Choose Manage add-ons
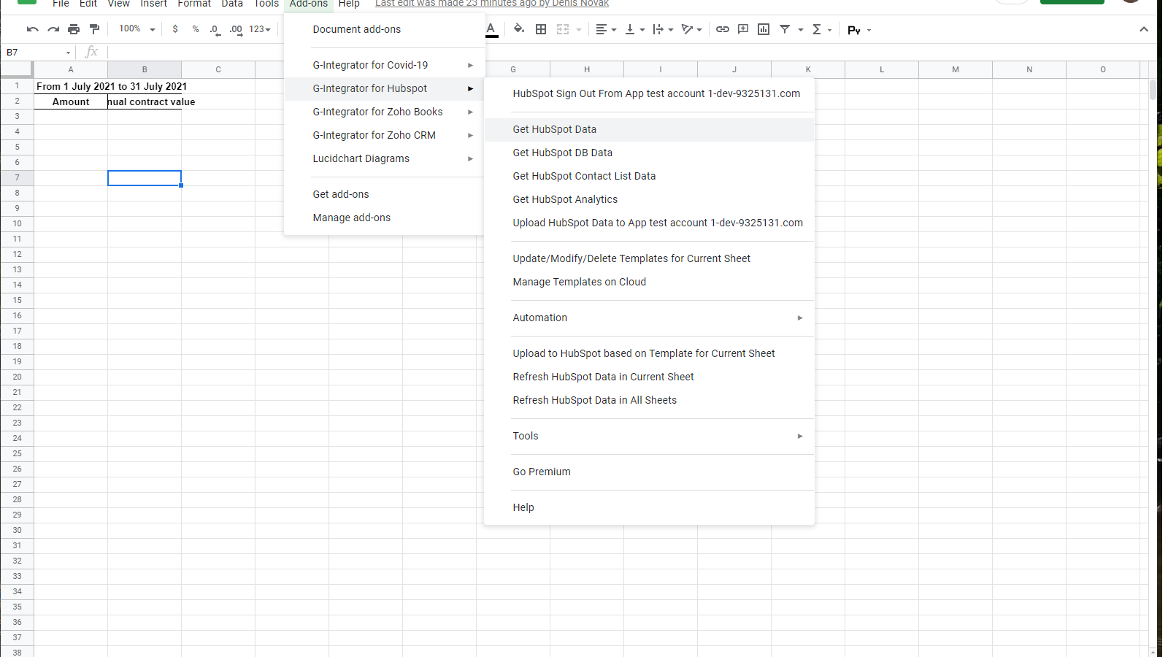 (385, 218)
